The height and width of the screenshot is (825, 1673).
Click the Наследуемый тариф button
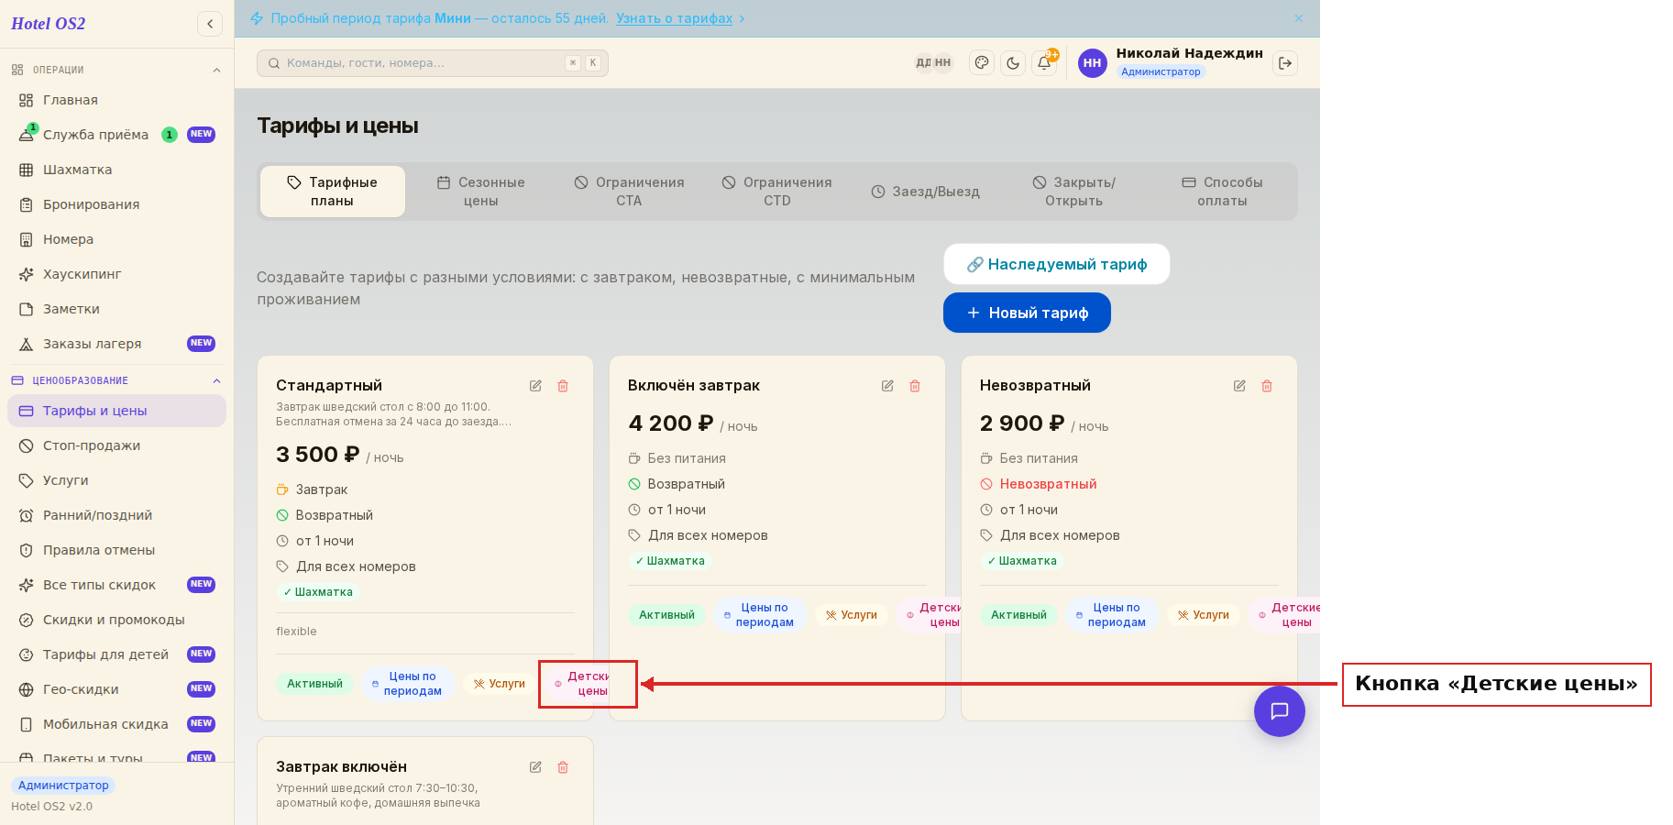click(1057, 264)
